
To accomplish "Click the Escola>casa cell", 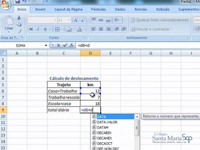I will click(x=64, y=104).
